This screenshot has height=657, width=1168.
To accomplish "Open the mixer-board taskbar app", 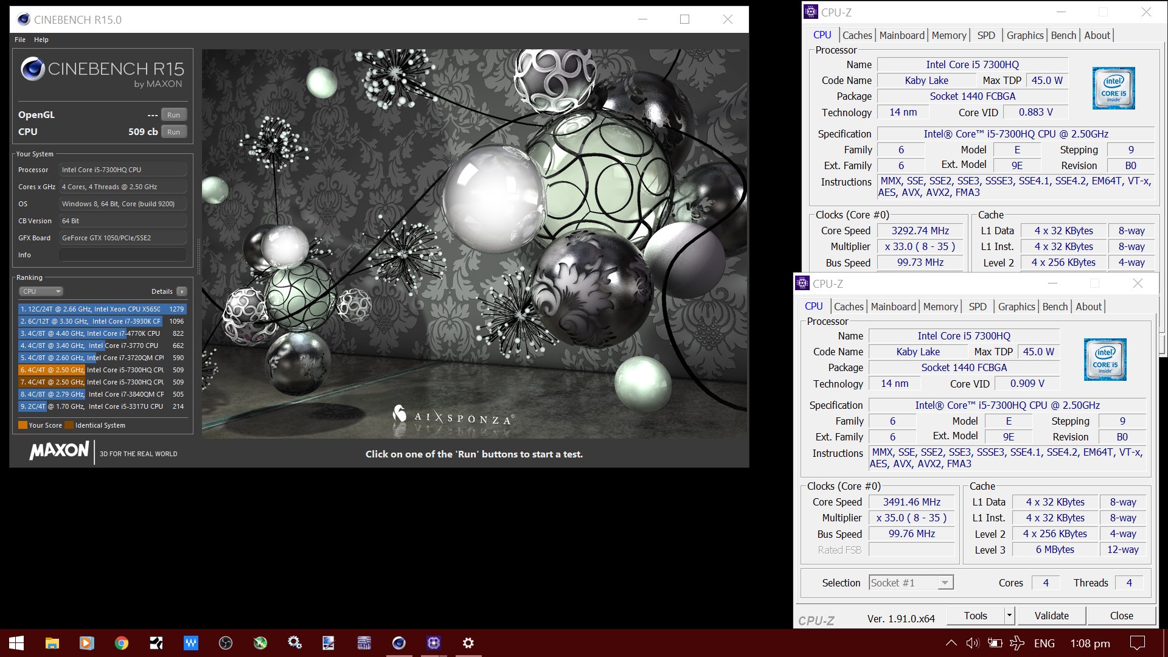I will (364, 643).
